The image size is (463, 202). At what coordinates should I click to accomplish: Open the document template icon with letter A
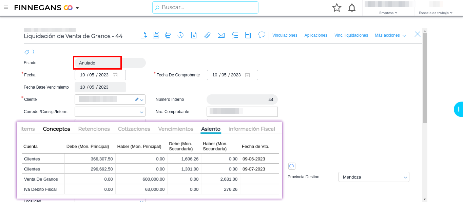point(194,35)
